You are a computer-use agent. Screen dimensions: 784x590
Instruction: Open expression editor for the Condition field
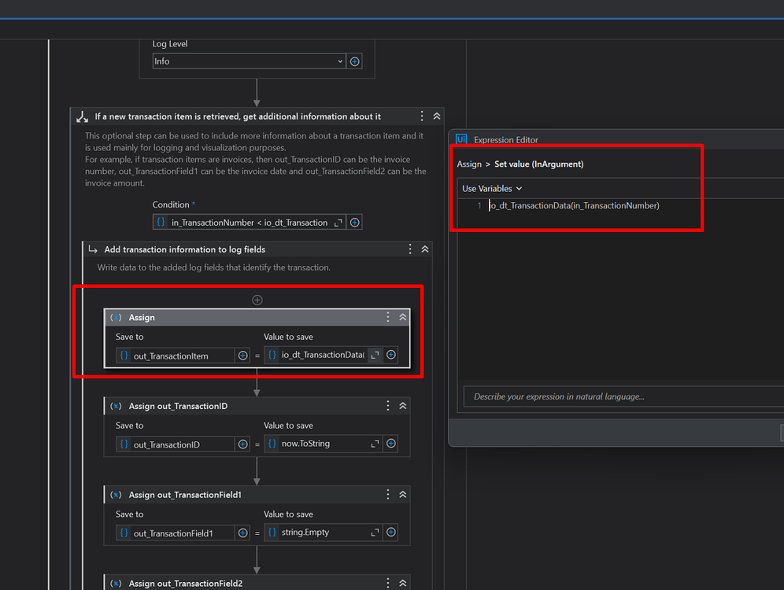336,222
